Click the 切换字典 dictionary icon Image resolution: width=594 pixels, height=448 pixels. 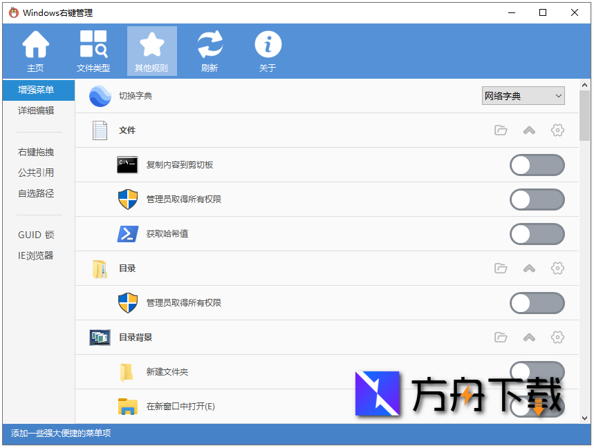click(x=100, y=96)
